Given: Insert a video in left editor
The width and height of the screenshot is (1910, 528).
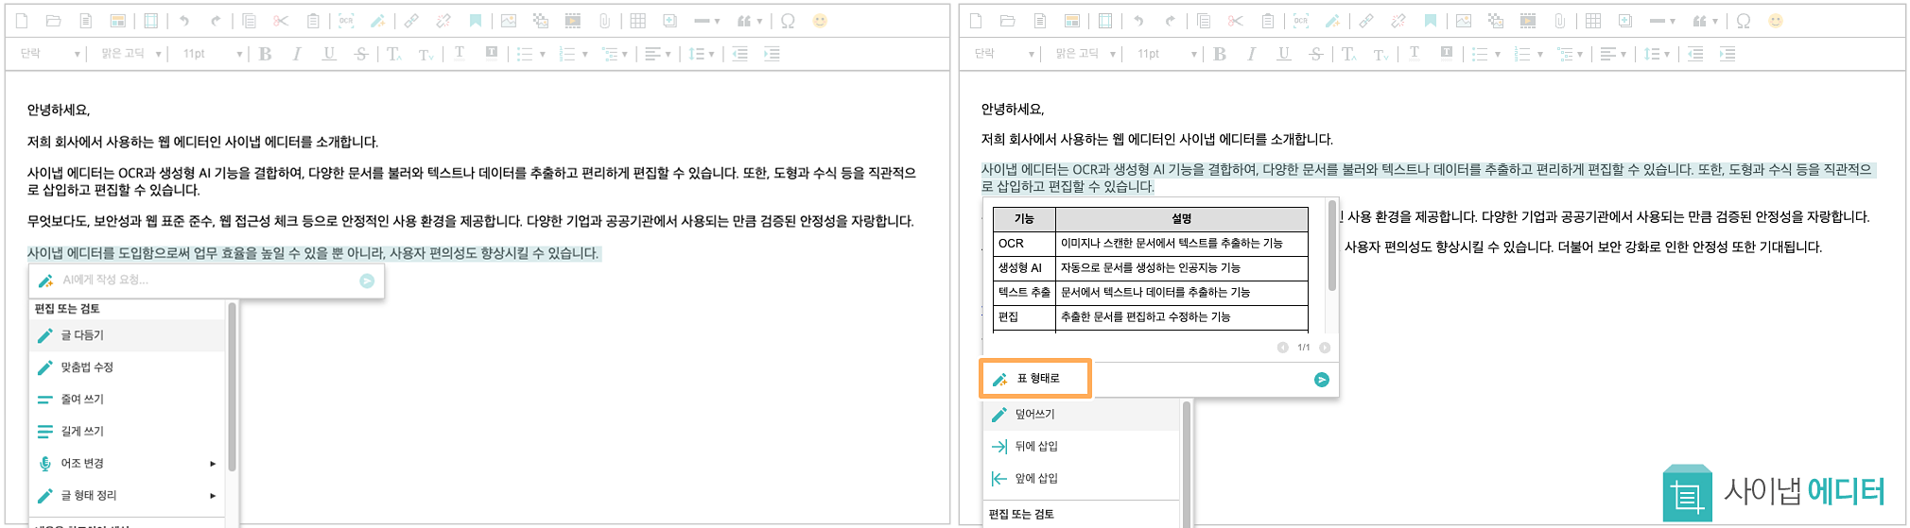Looking at the screenshot, I should (573, 21).
